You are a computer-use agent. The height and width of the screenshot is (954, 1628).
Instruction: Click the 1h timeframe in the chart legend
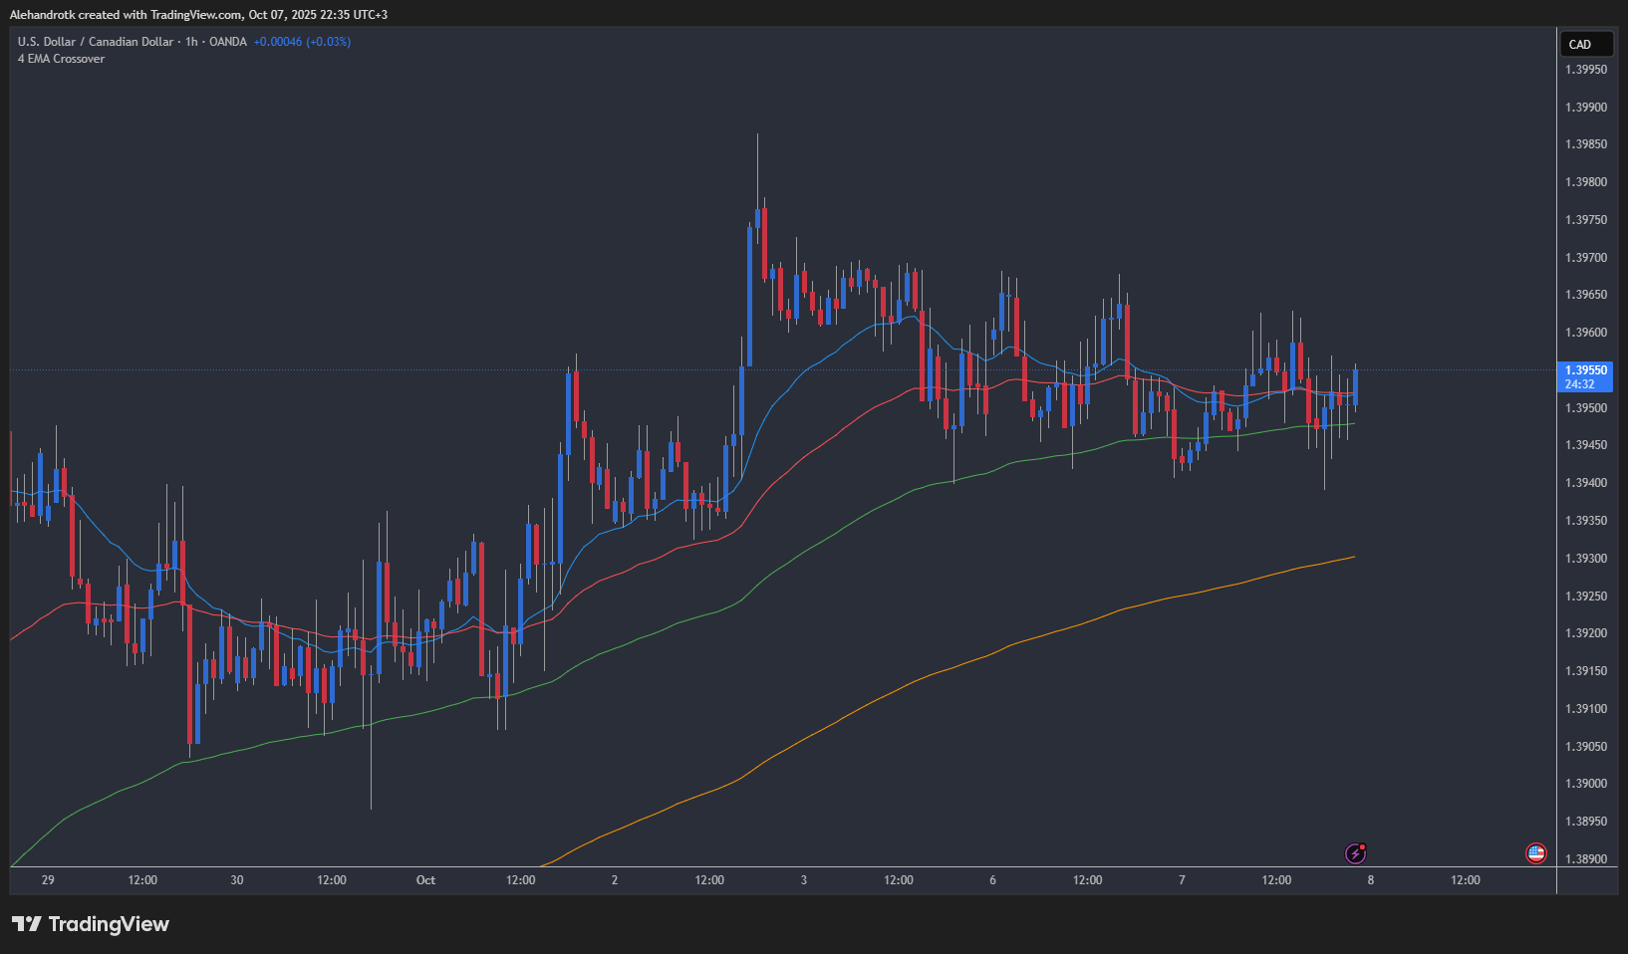pos(191,42)
